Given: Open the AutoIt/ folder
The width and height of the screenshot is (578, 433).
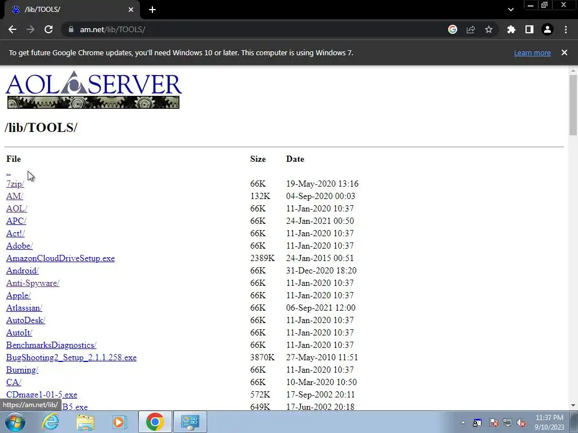Looking at the screenshot, I should click(19, 333).
